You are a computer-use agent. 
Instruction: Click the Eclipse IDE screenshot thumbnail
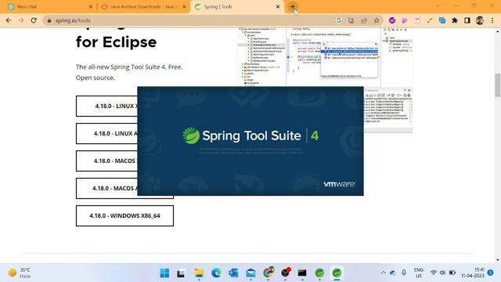click(326, 57)
